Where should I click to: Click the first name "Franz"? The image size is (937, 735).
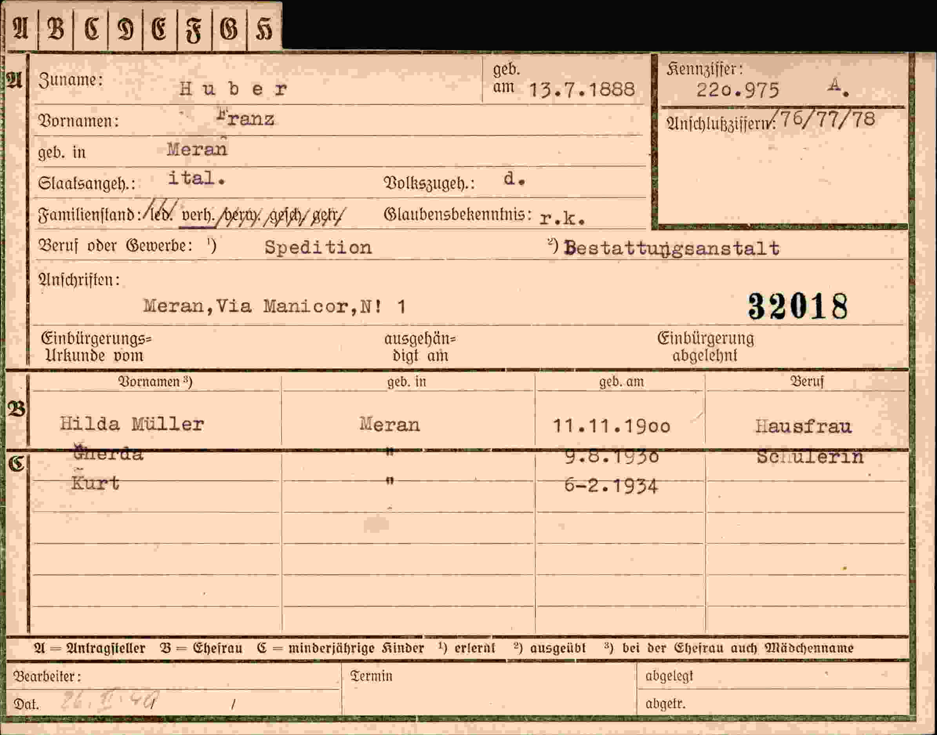[x=245, y=118]
